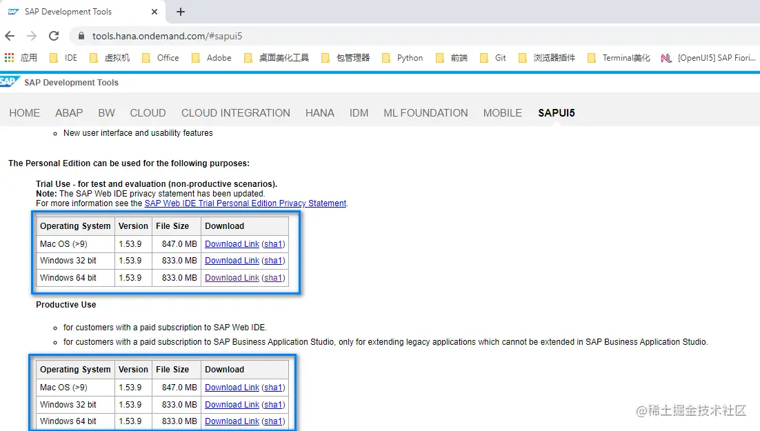The height and width of the screenshot is (431, 760).
Task: Reload the page with the refresh icon
Action: click(x=54, y=36)
